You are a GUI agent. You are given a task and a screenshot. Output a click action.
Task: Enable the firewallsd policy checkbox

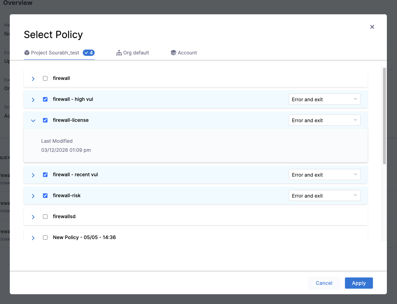point(45,216)
